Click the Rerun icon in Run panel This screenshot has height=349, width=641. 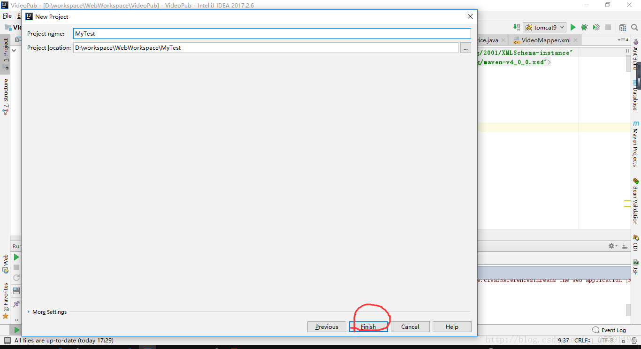tap(16, 278)
